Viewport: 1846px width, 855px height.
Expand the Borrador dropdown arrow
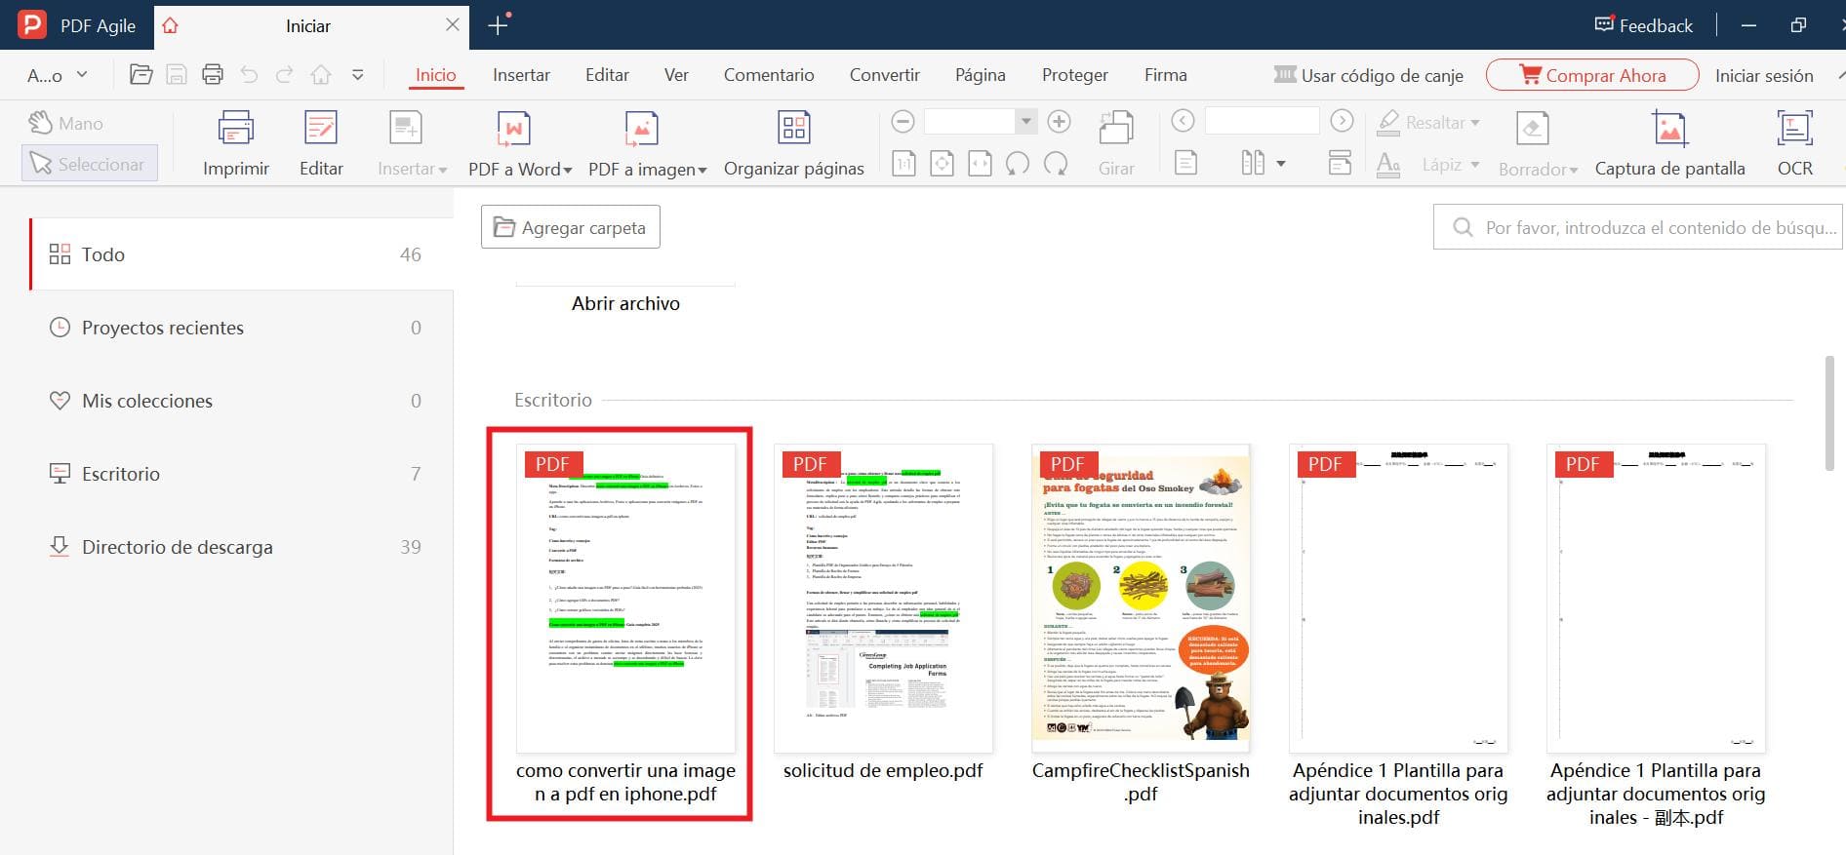pos(1573,170)
